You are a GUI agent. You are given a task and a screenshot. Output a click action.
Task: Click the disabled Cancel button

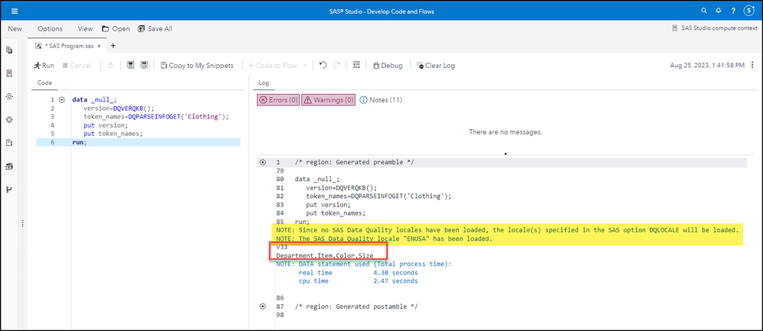coord(77,65)
